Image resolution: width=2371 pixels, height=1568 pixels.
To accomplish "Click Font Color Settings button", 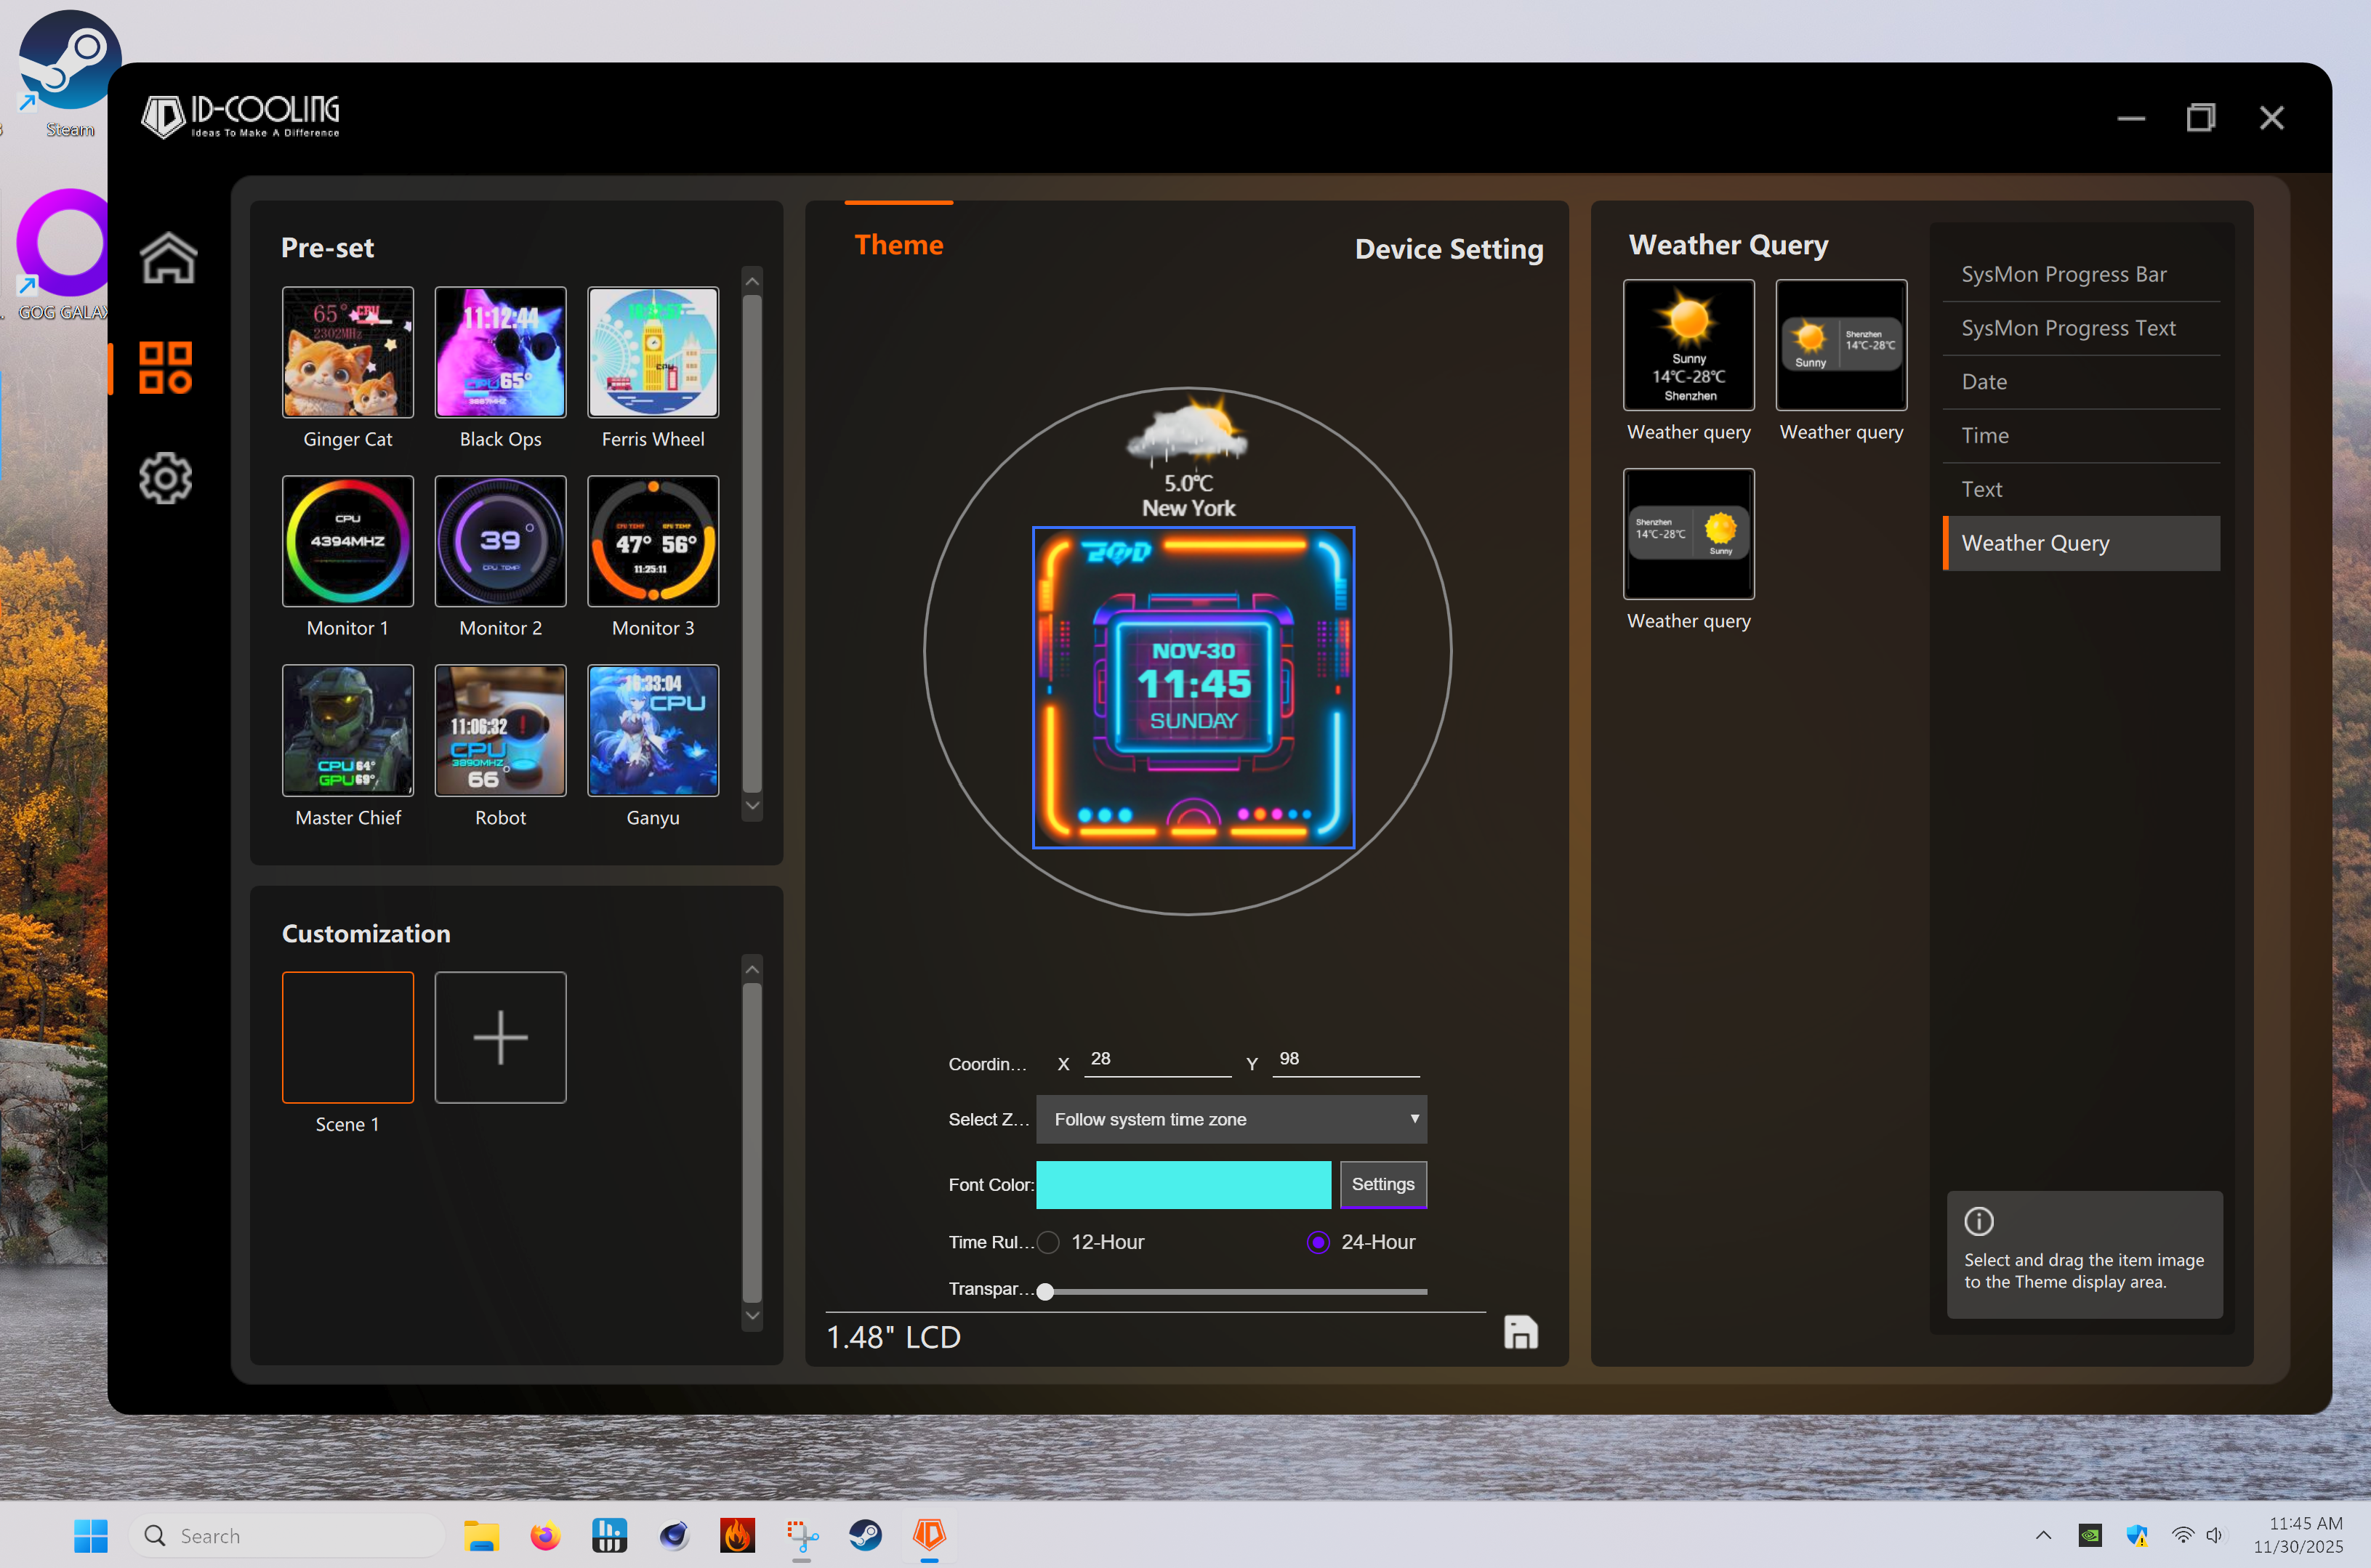I will (1382, 1184).
